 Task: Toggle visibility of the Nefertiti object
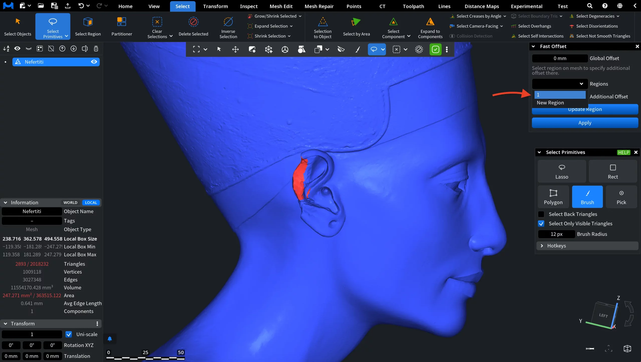(94, 62)
